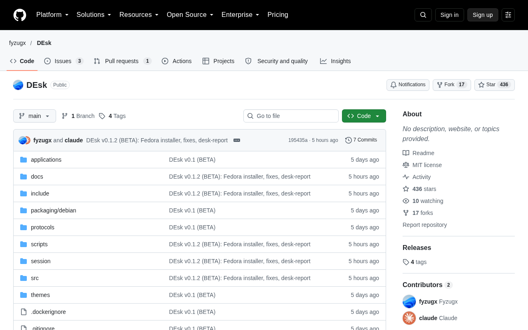Open appearance settings icon next to Sign up
This screenshot has height=330, width=528.
508,15
